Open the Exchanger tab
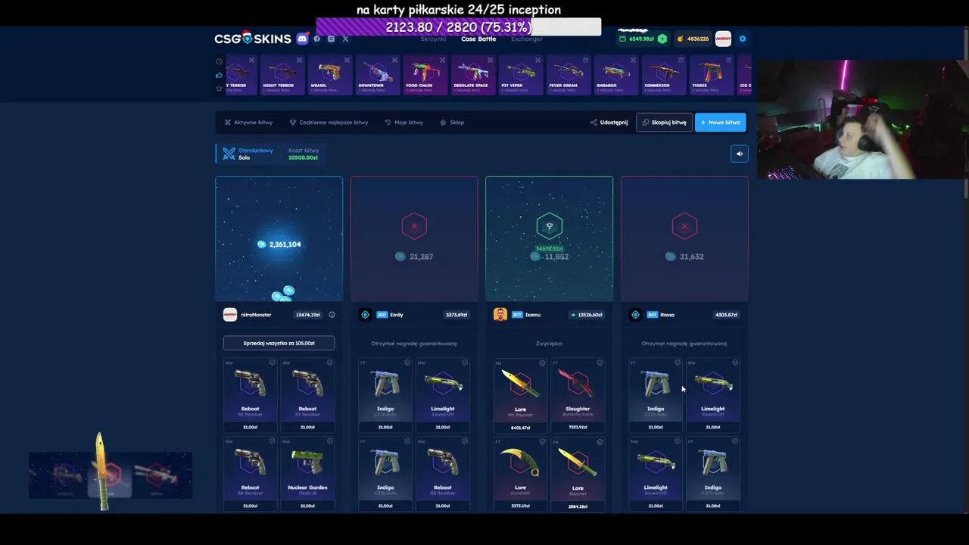Image resolution: width=969 pixels, height=545 pixels. 527,39
